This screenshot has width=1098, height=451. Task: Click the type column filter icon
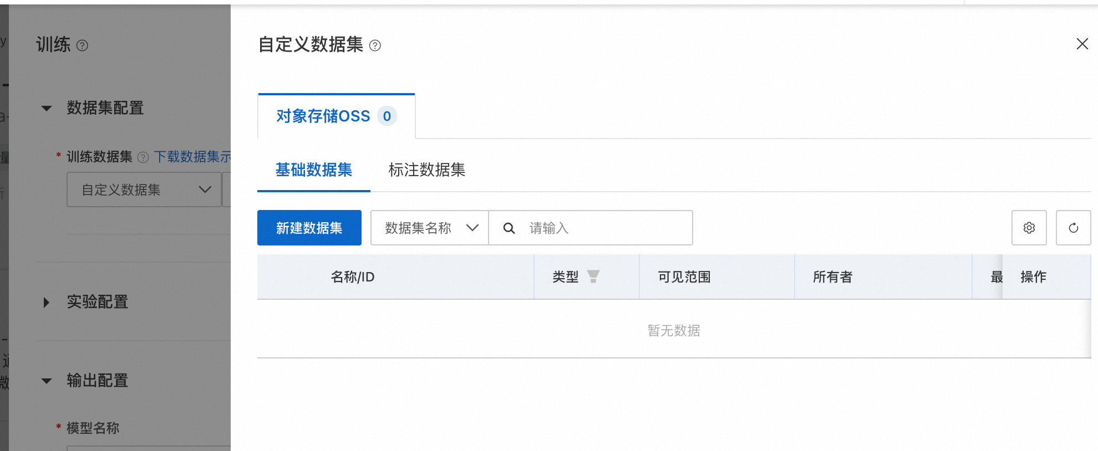point(593,276)
